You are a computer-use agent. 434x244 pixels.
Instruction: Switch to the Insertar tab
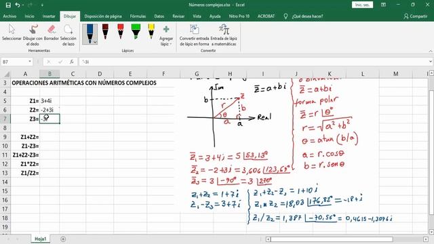pyautogui.click(x=49, y=16)
